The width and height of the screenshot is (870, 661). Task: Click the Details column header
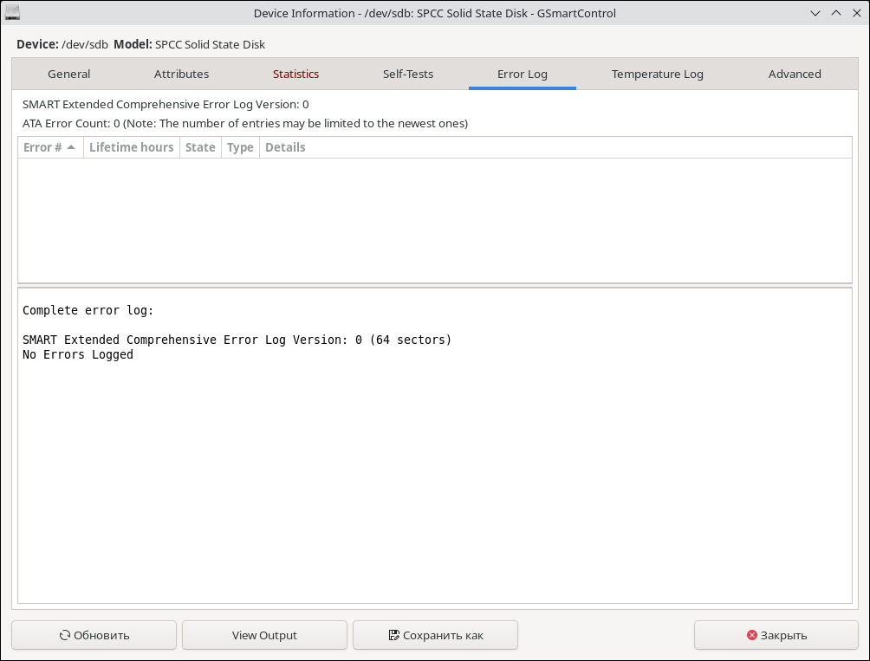click(x=285, y=147)
